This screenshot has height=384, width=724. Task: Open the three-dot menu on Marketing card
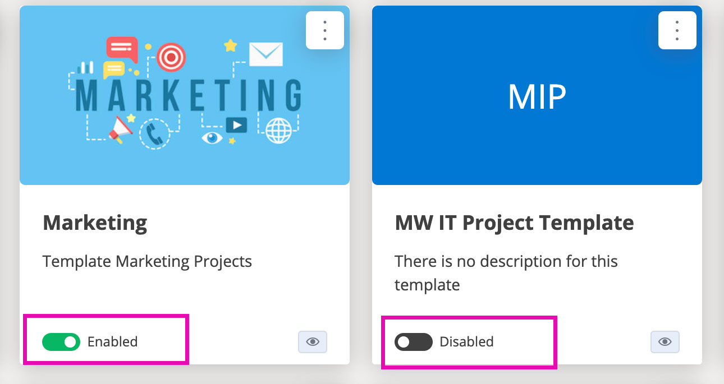325,30
